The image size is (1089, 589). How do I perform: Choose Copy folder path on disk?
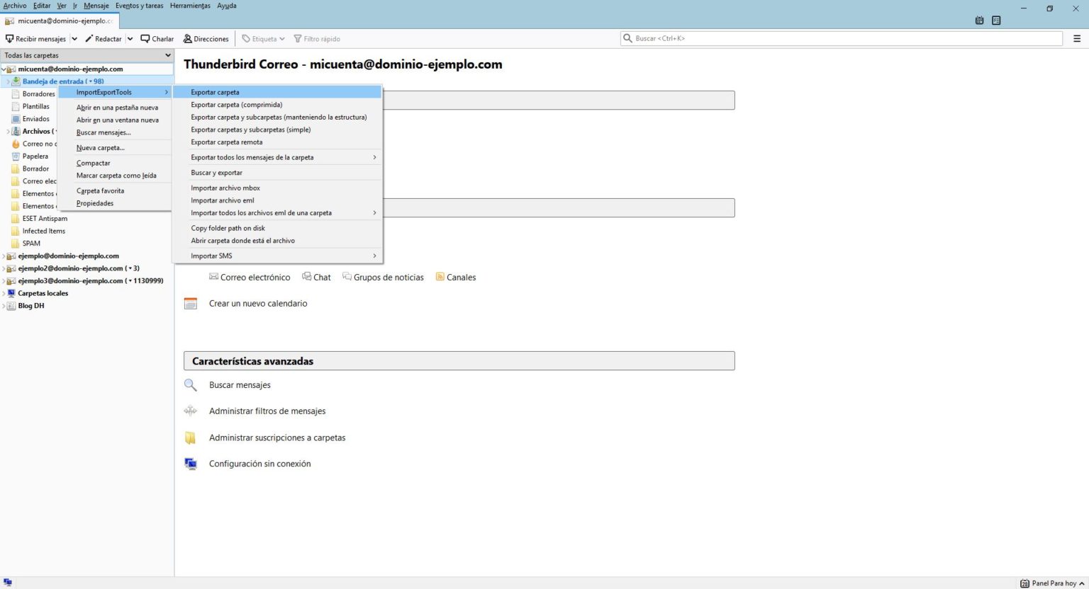[277, 228]
